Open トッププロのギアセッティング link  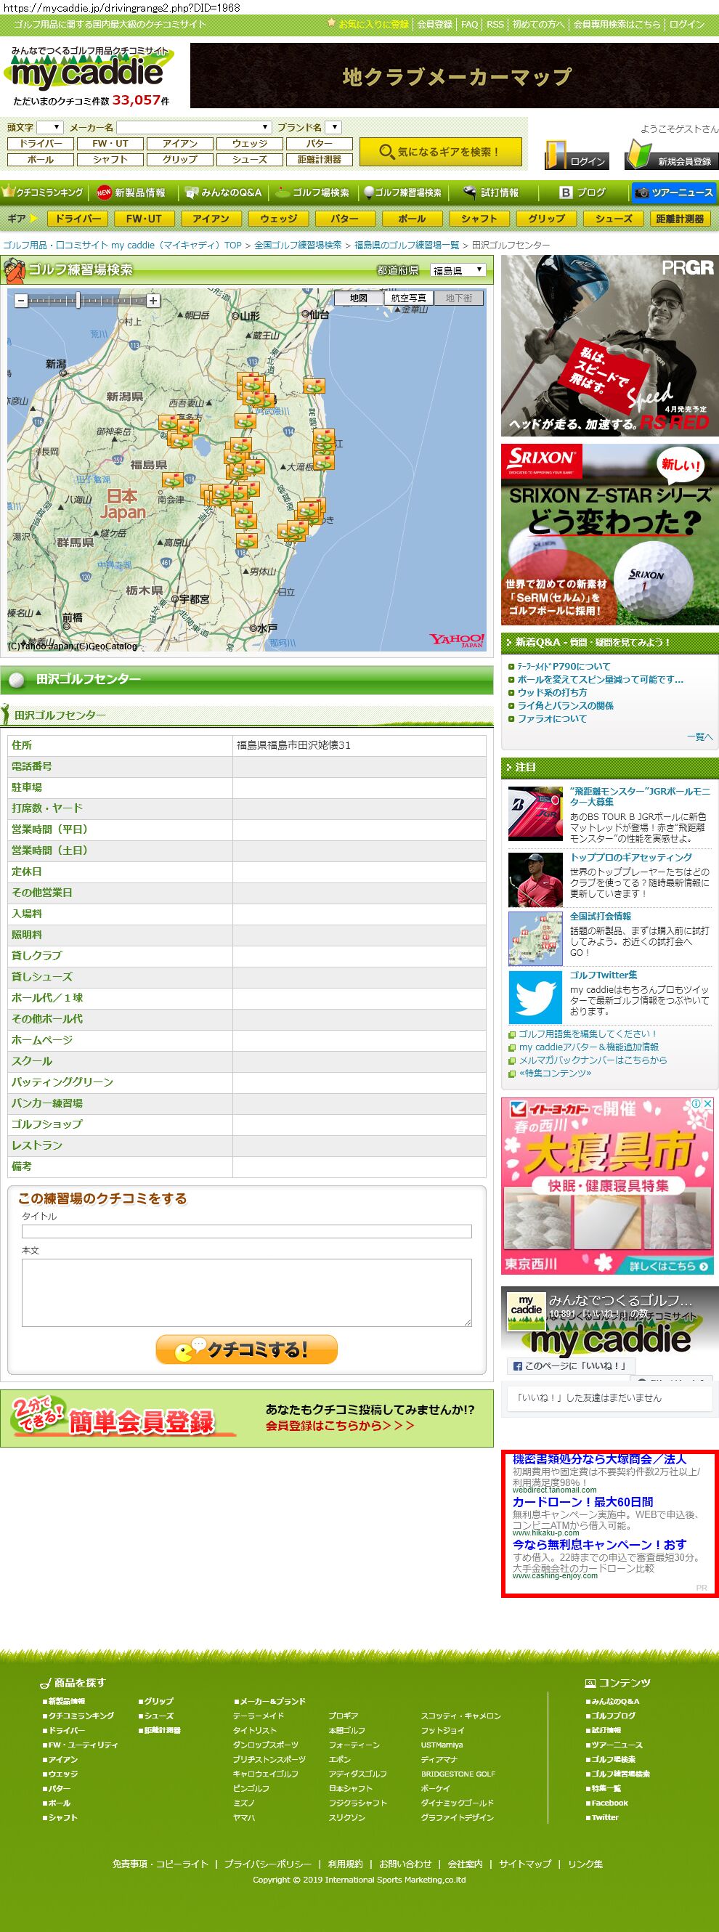(x=630, y=857)
